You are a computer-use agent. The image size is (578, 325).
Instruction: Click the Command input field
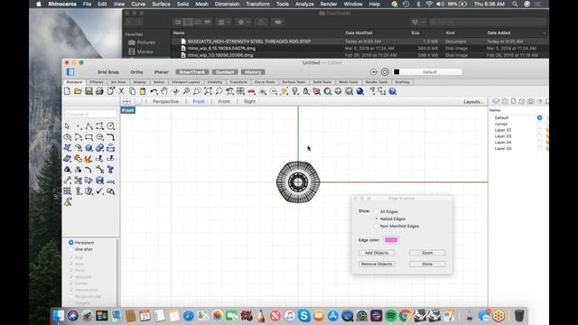point(90,115)
